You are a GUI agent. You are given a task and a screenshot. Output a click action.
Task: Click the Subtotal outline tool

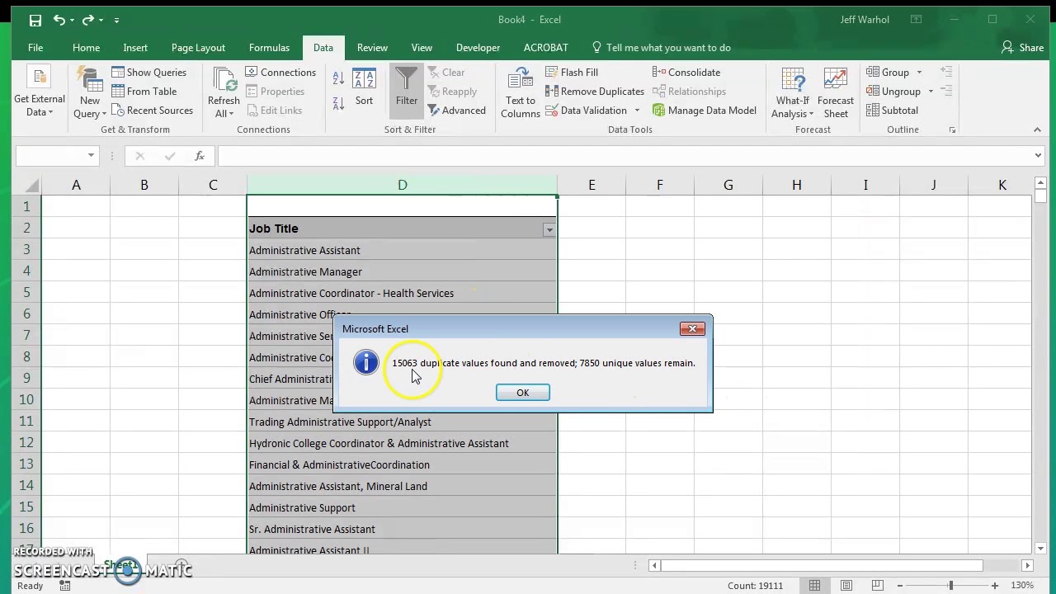point(892,111)
